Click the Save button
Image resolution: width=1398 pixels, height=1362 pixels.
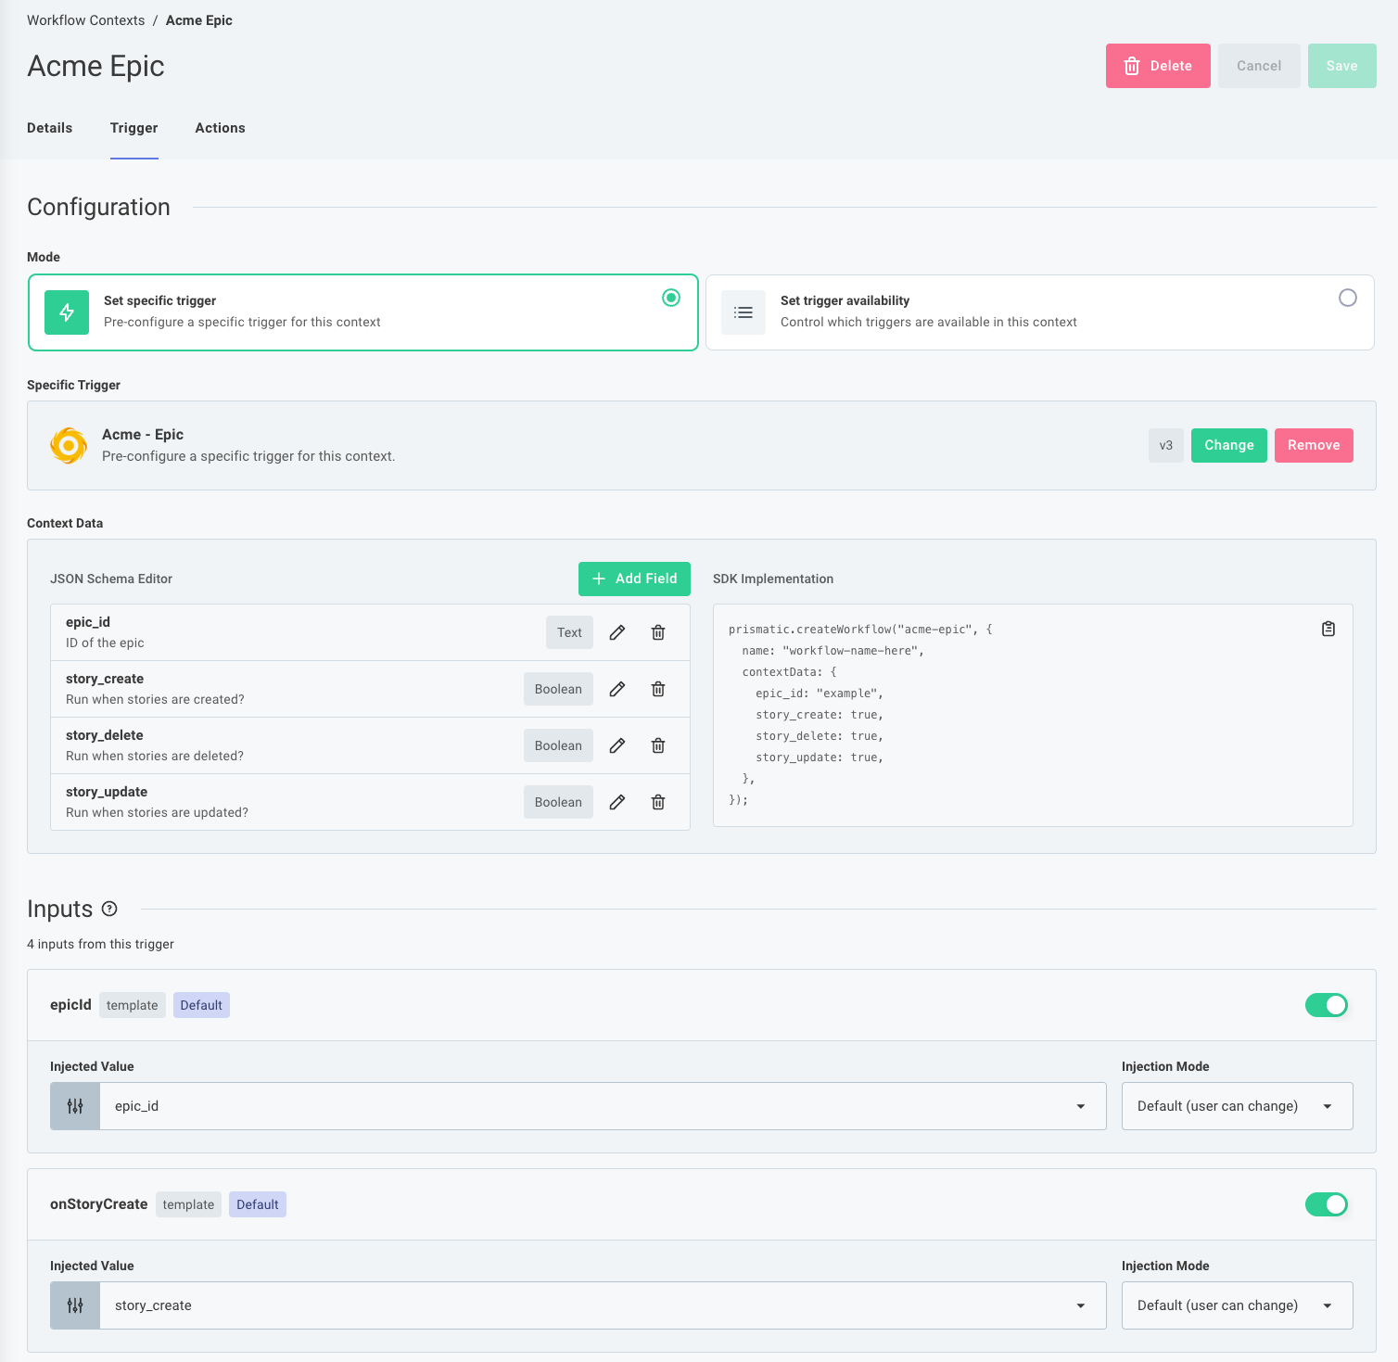tap(1342, 66)
